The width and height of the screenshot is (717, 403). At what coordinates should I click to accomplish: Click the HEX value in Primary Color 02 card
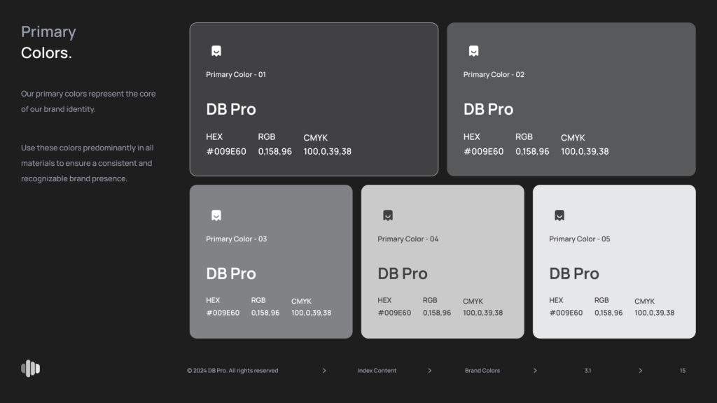483,151
